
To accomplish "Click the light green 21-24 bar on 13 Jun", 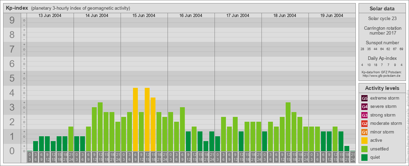I will click(71, 139).
